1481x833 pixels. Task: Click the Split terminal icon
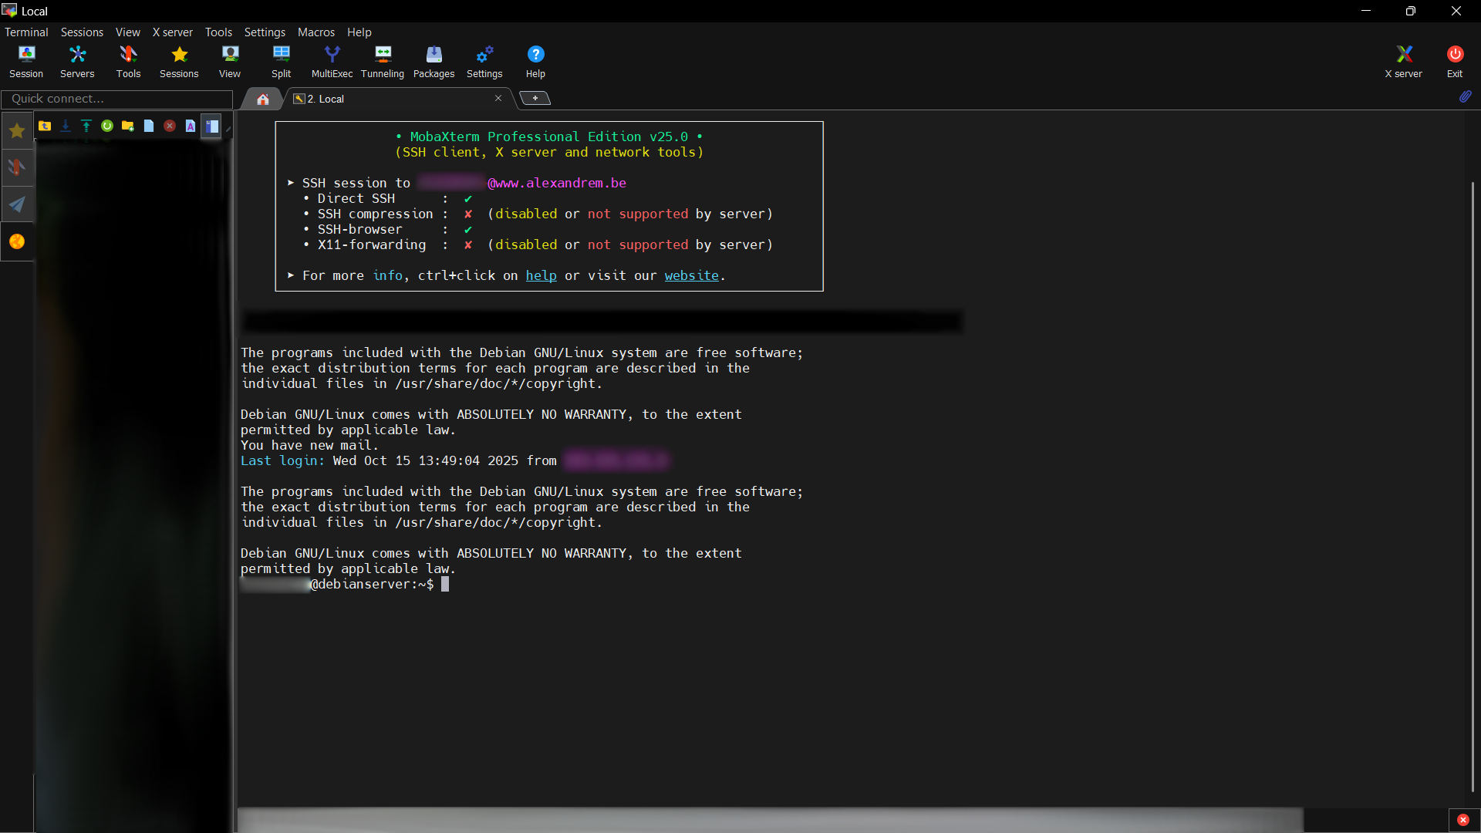[281, 62]
